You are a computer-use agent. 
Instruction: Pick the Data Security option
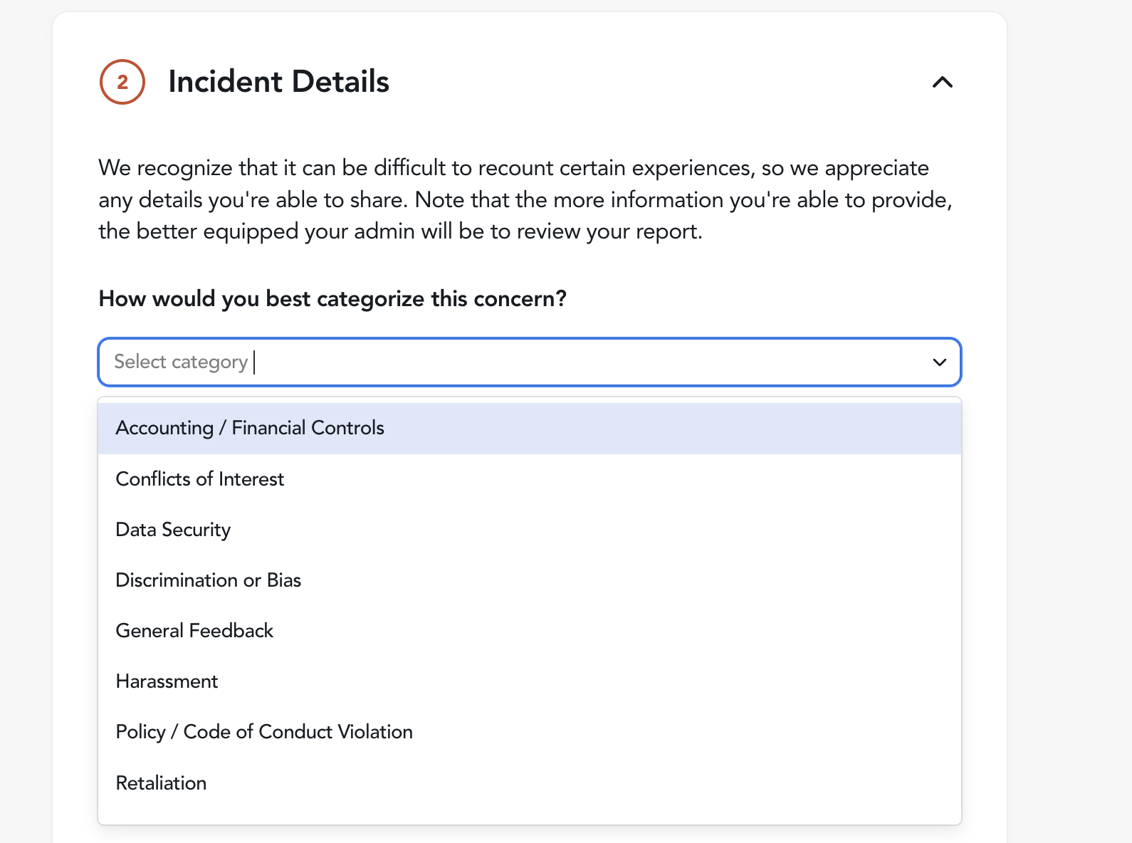click(x=530, y=530)
